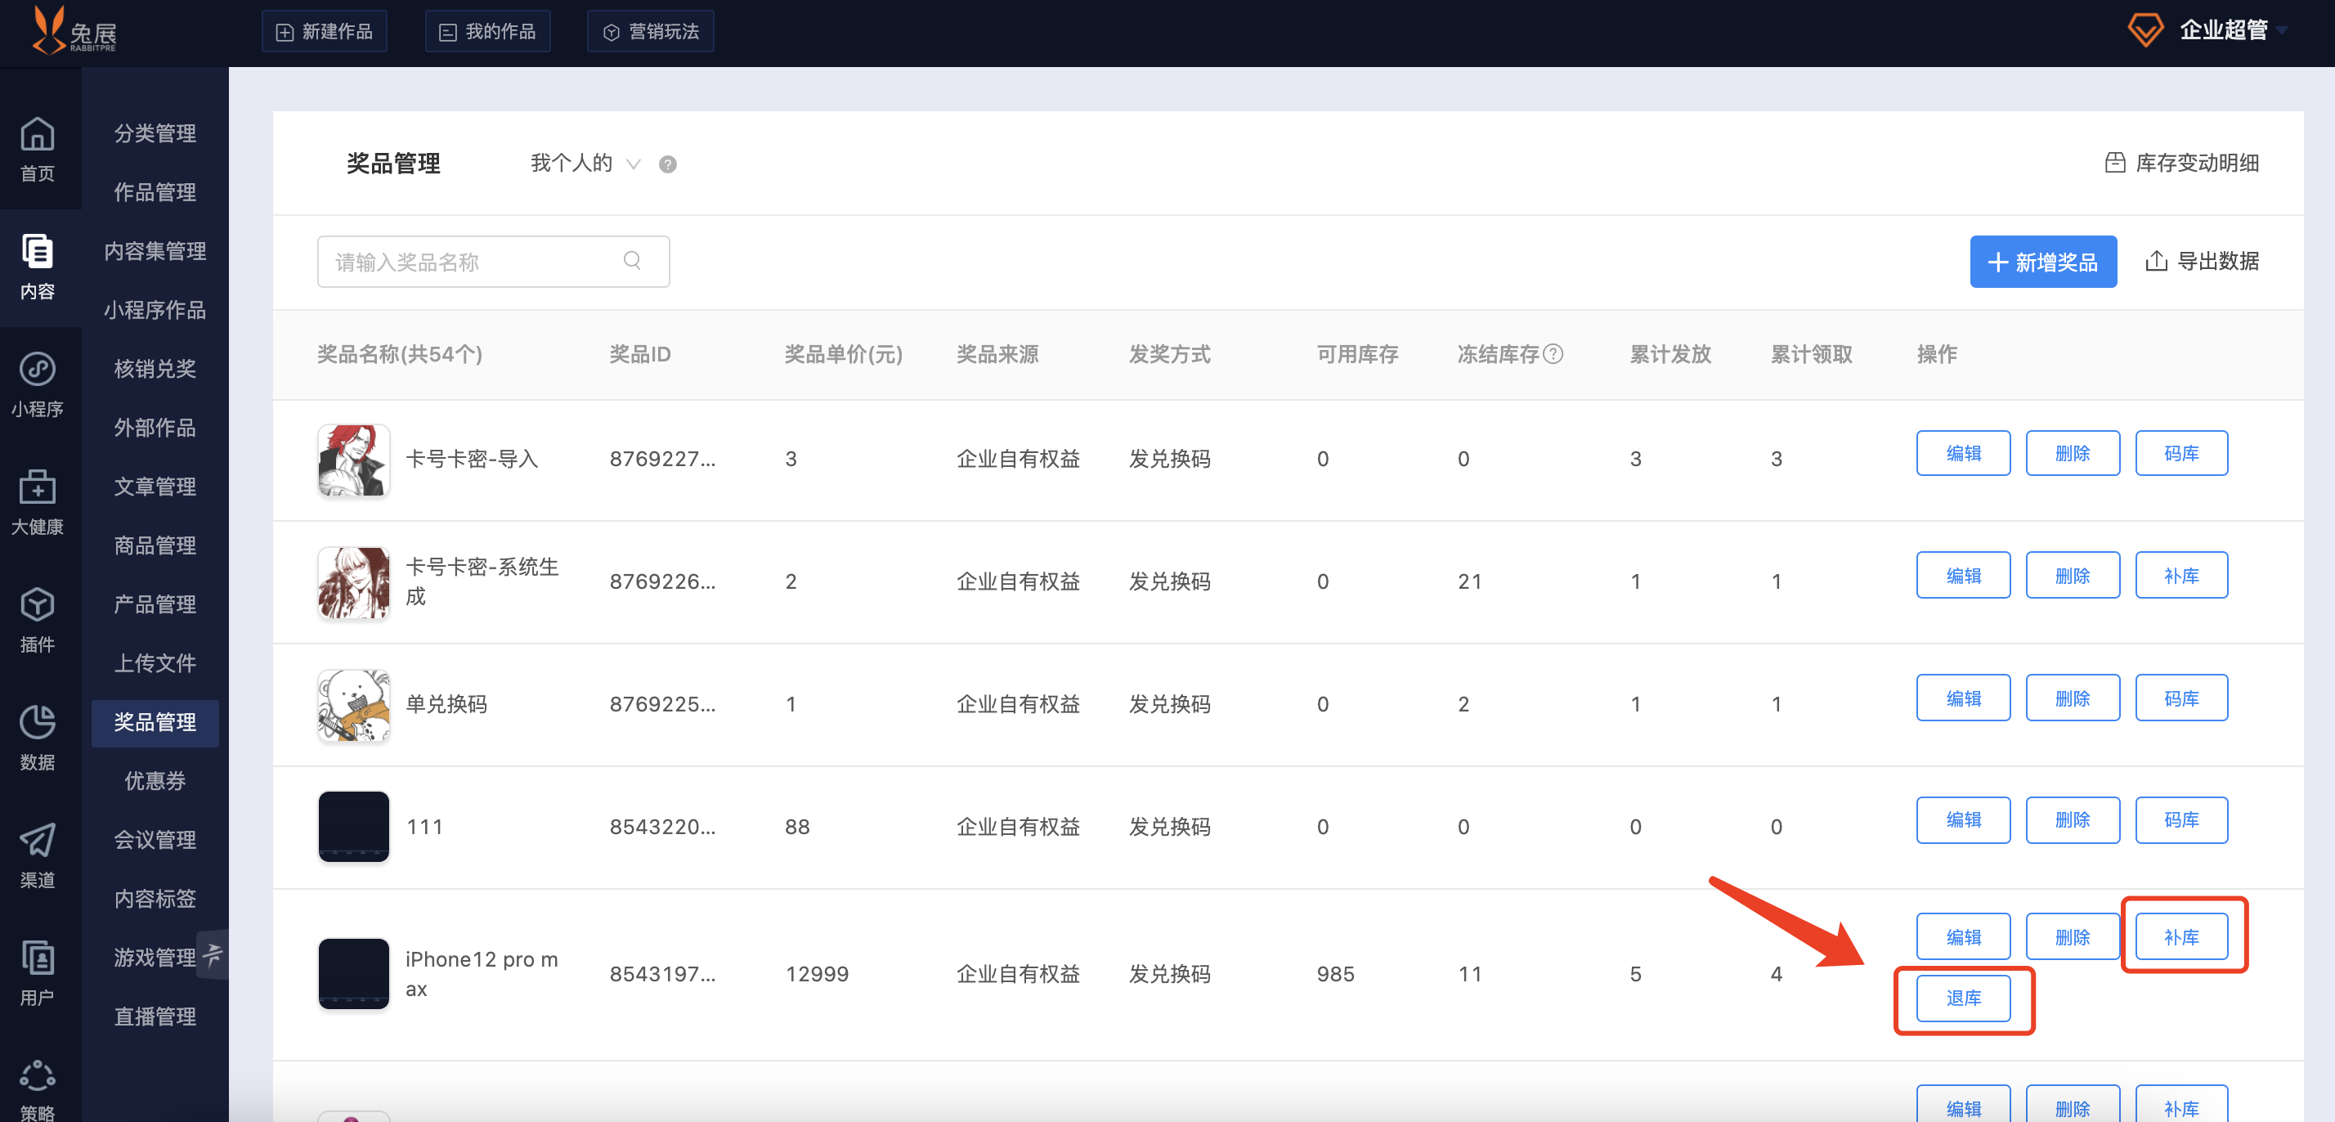This screenshot has height=1122, width=2335.
Task: Click 码库 for 卡号卡密-导入 prize
Action: [x=2181, y=454]
